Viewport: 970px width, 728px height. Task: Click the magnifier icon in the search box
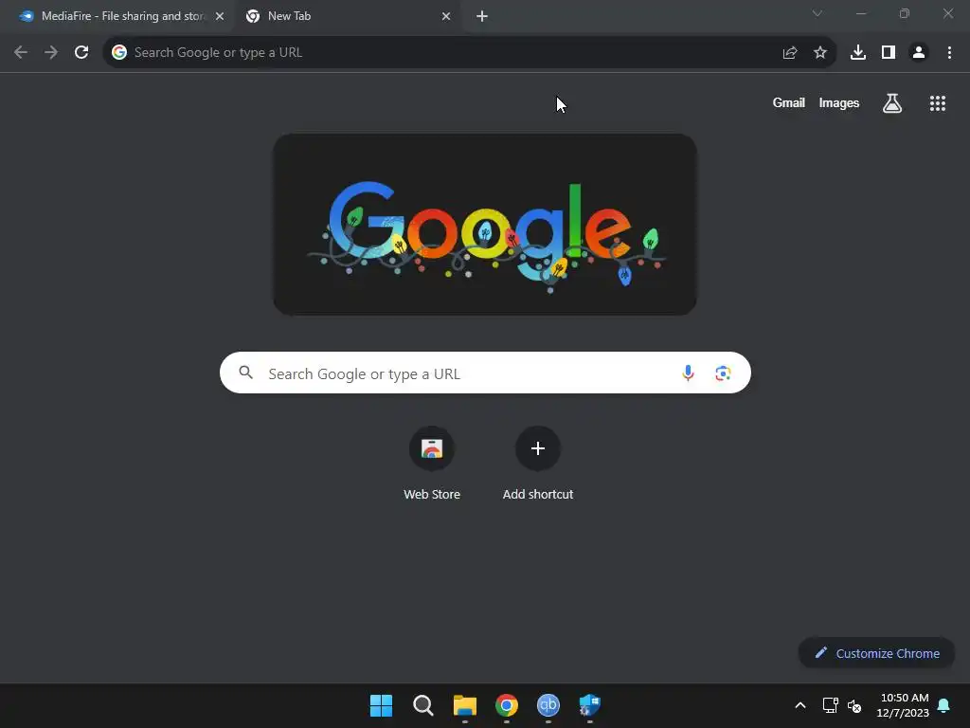[245, 373]
